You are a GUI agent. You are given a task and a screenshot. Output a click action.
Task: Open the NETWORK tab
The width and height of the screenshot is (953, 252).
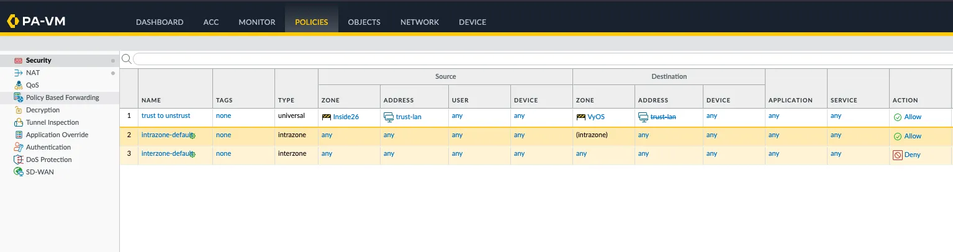420,22
